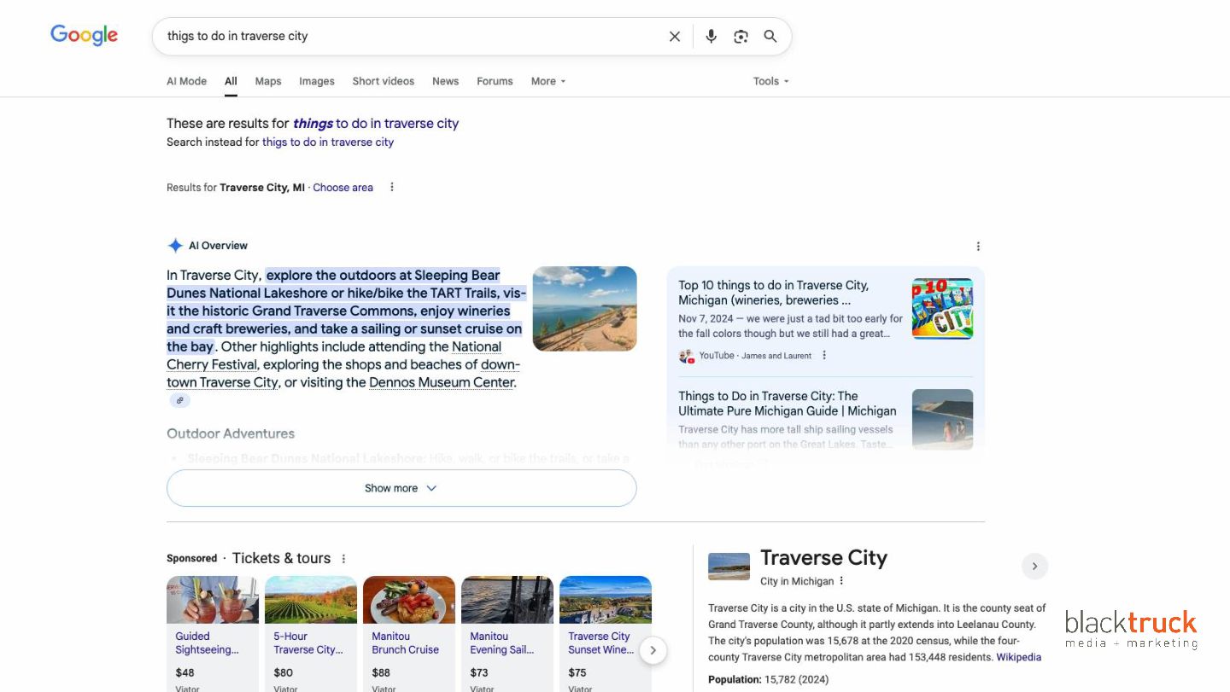
Task: Click the link chip under AI overview text
Action: (179, 400)
